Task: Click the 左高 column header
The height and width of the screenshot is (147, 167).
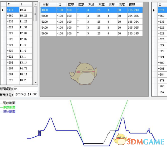Action: [102, 4]
